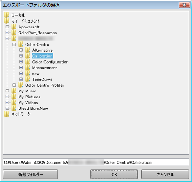Select the highlighted Calibration folder name

[x=42, y=56]
